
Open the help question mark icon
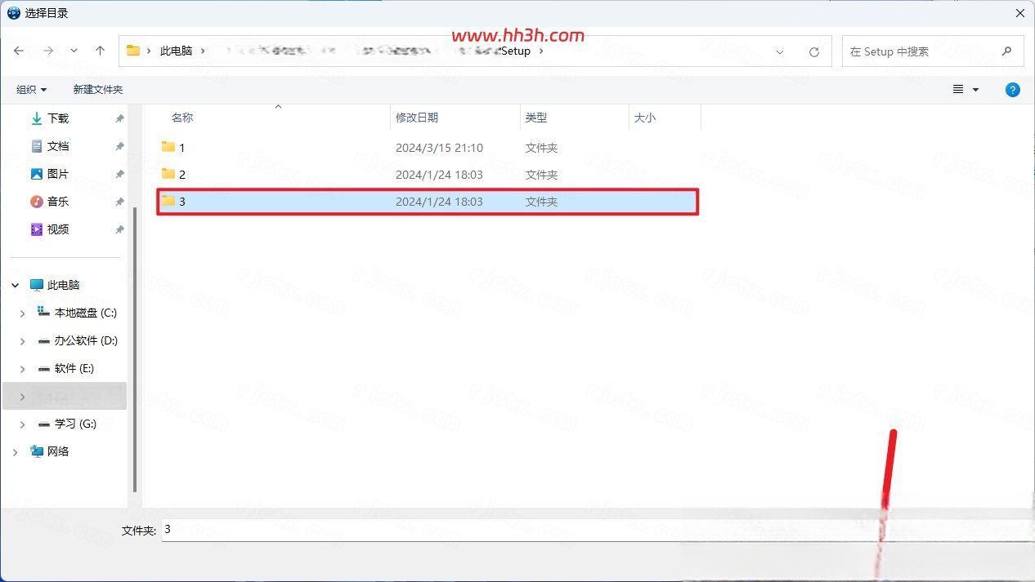(1013, 90)
